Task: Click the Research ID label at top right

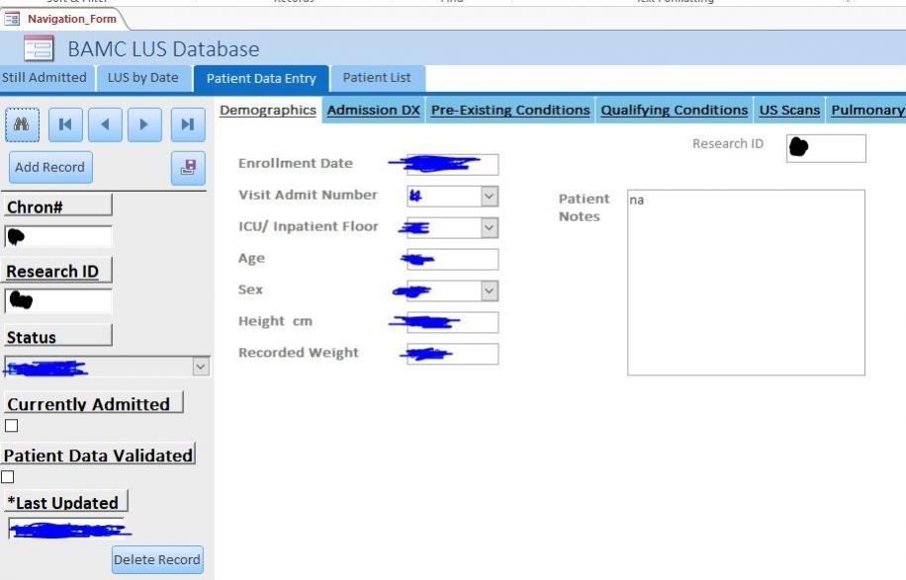Action: (x=727, y=143)
